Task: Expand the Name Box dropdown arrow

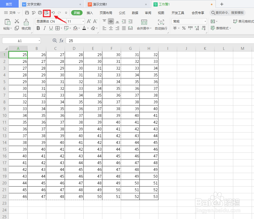Action: click(x=39, y=41)
